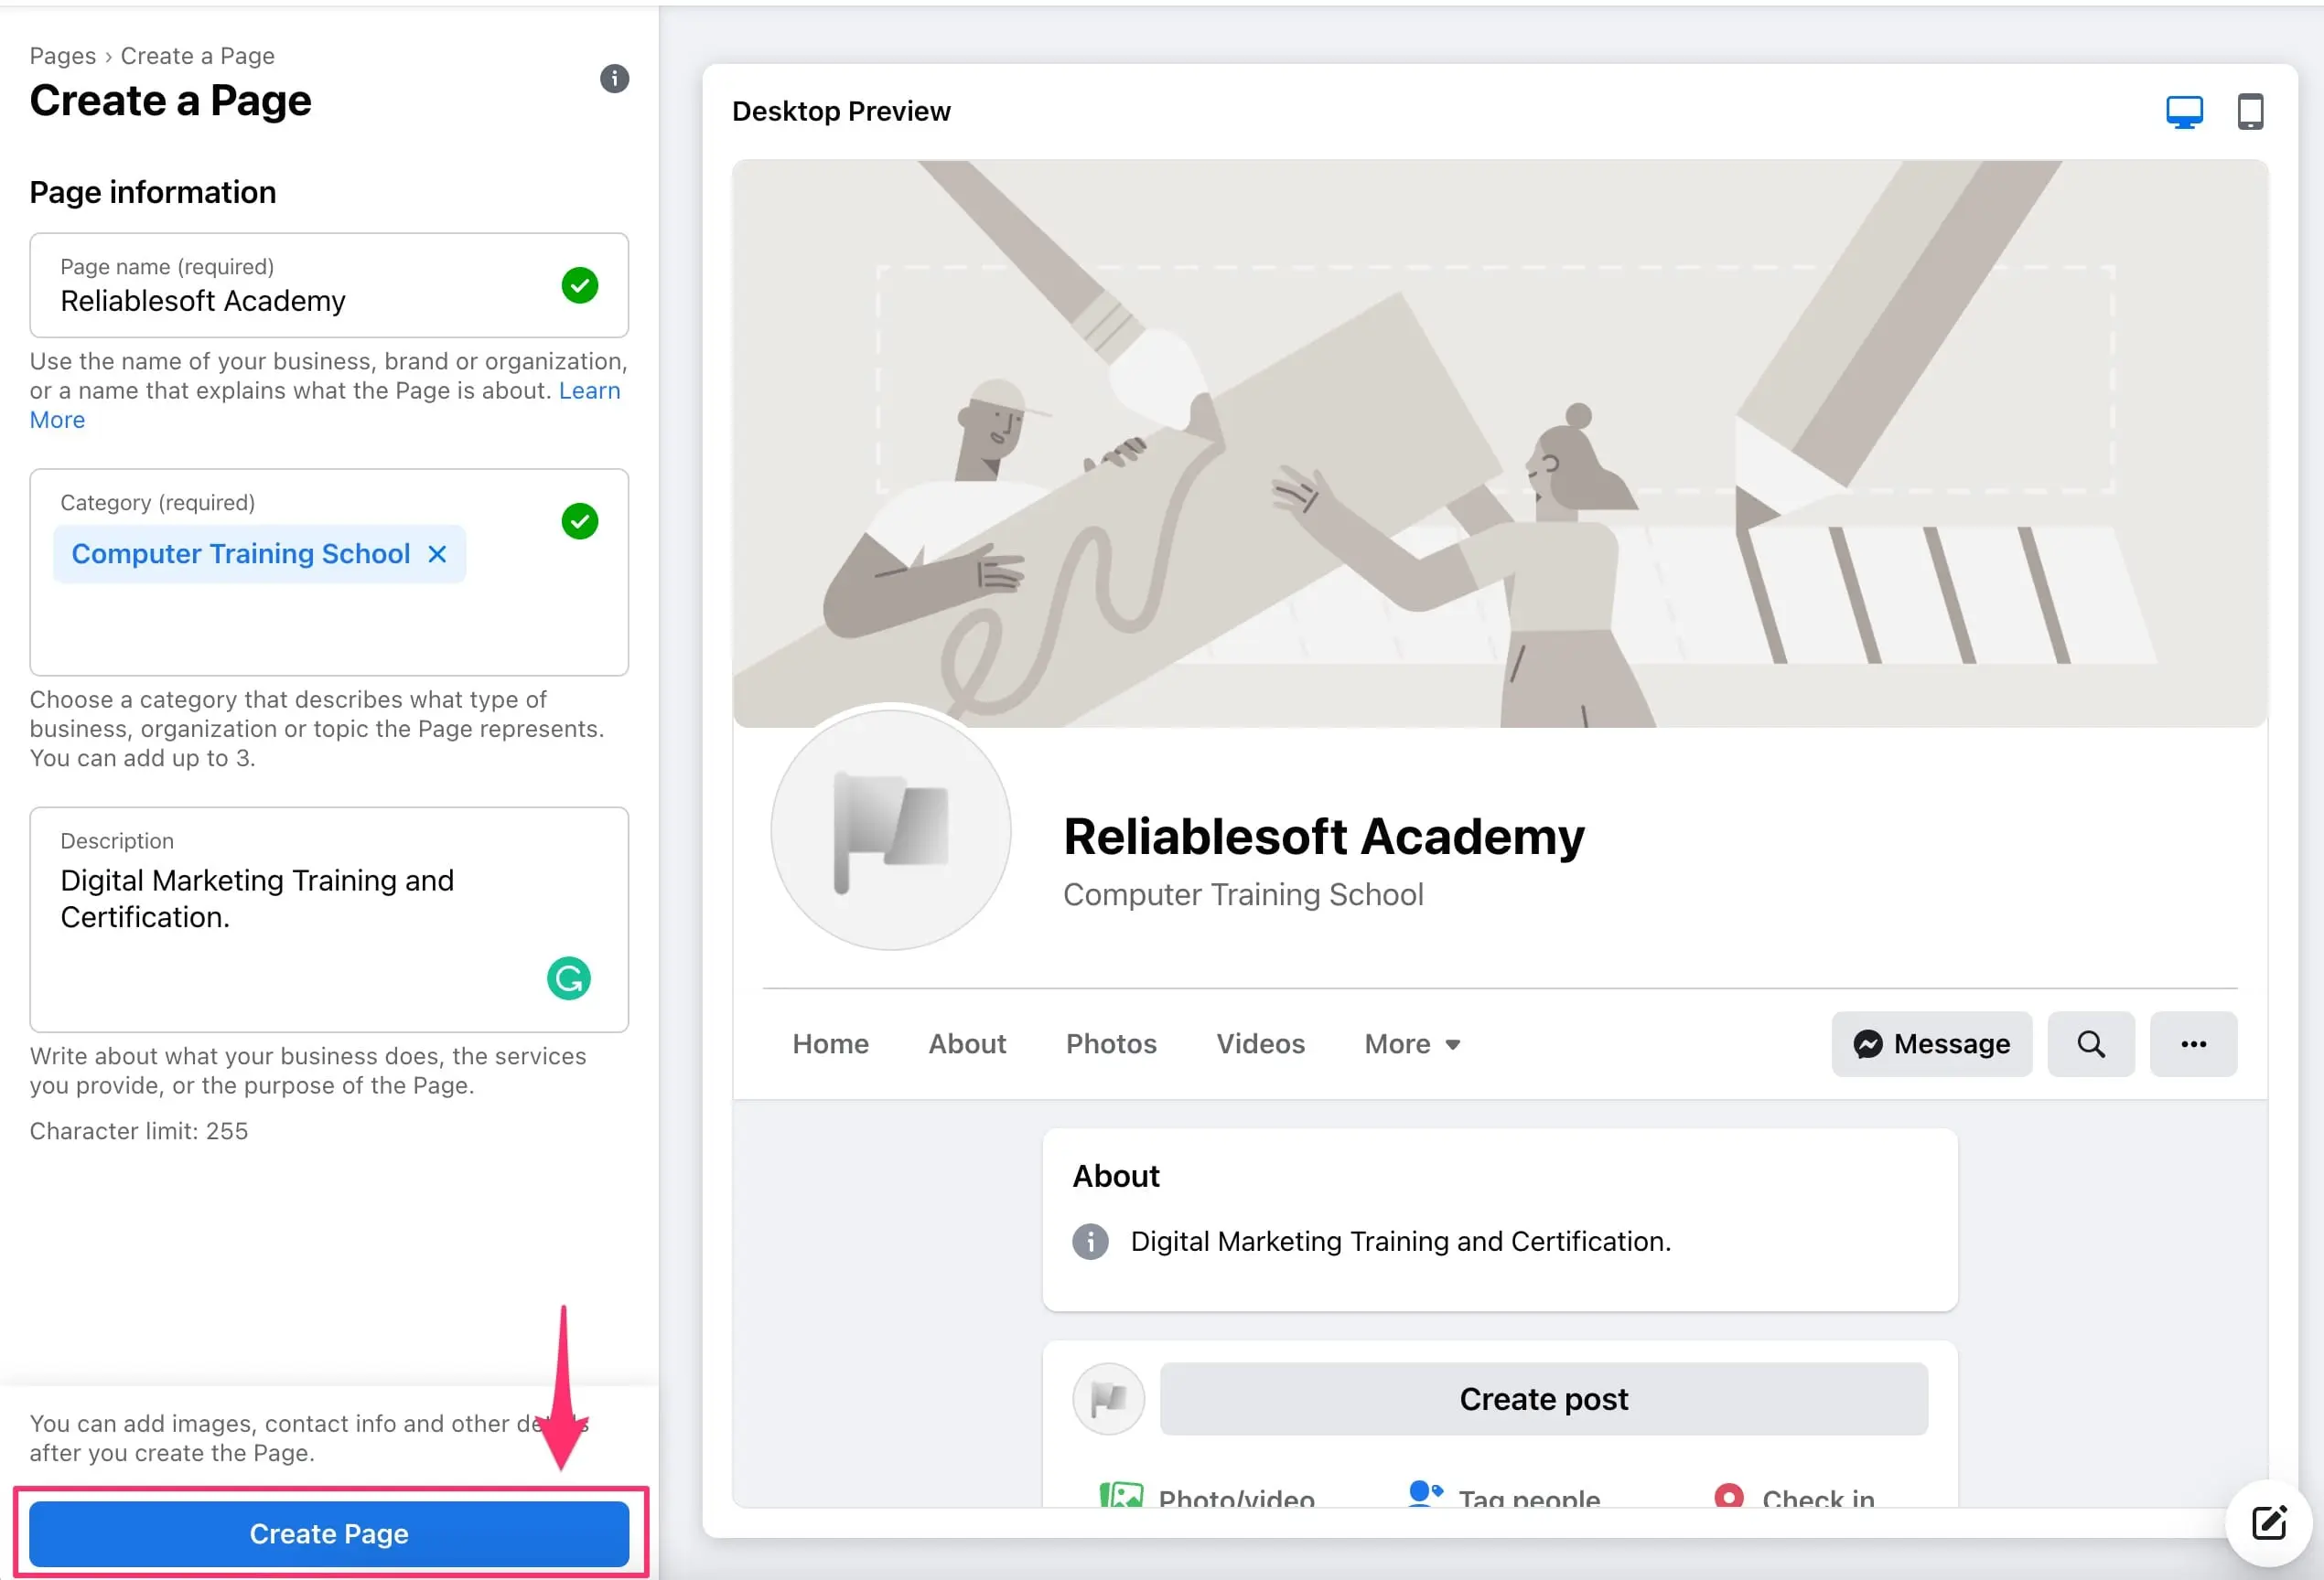Click the info icon beside Create a Page
This screenshot has width=2324, height=1580.
click(x=614, y=78)
